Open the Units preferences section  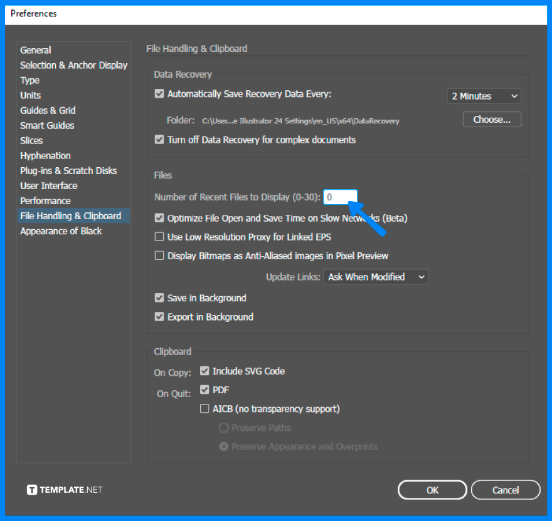click(x=30, y=95)
